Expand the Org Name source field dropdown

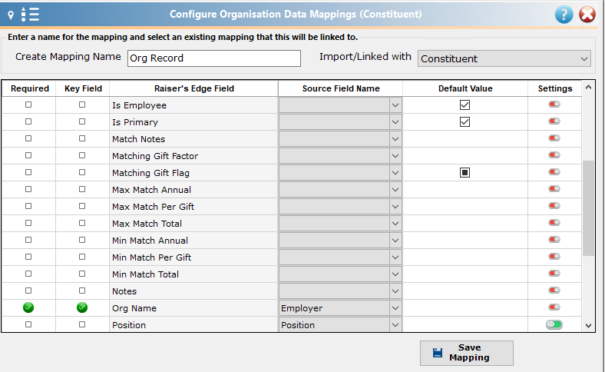tap(395, 308)
